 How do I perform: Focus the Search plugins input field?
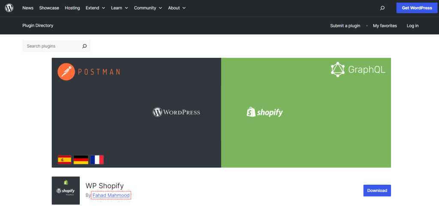[51, 46]
